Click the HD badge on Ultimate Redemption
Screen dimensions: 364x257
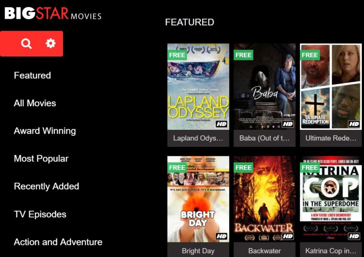coord(354,124)
